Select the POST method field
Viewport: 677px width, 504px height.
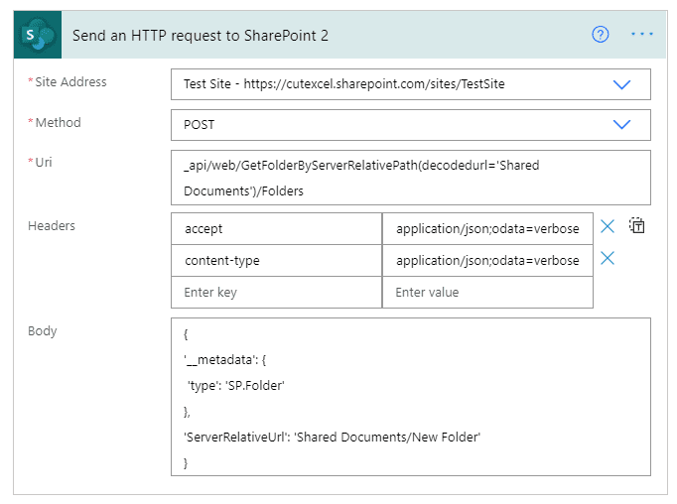pos(411,125)
